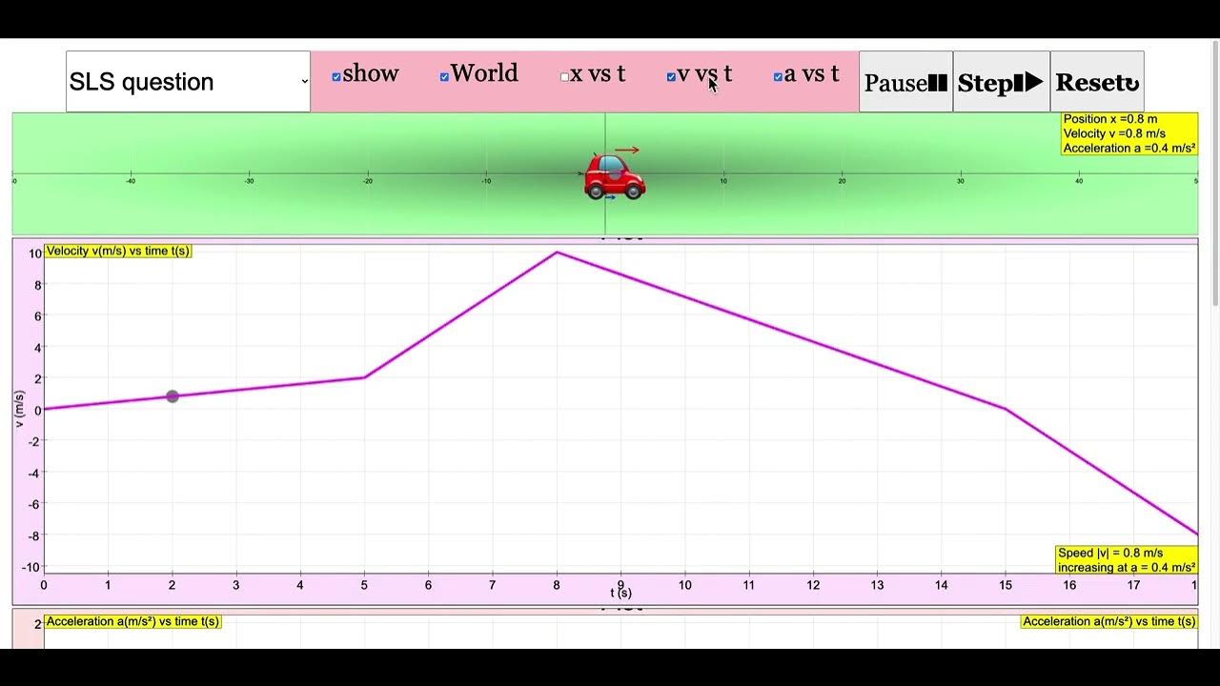
Task: Click the velocity graph peak at t=8
Action: (x=557, y=252)
